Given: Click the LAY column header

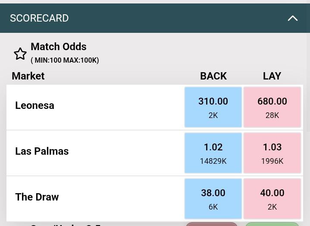Looking at the screenshot, I should (x=272, y=76).
